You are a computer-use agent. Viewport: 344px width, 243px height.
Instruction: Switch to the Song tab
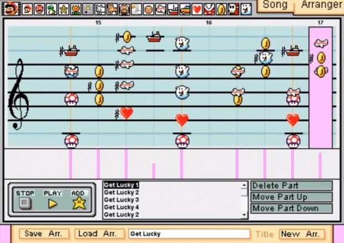pos(275,5)
